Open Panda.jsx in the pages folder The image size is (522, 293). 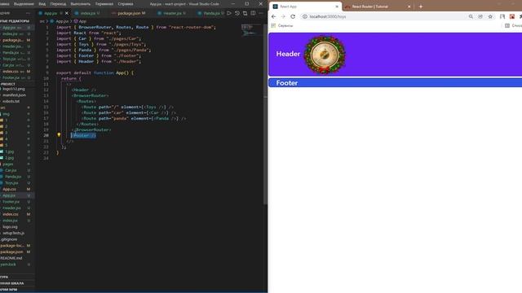tap(13, 177)
